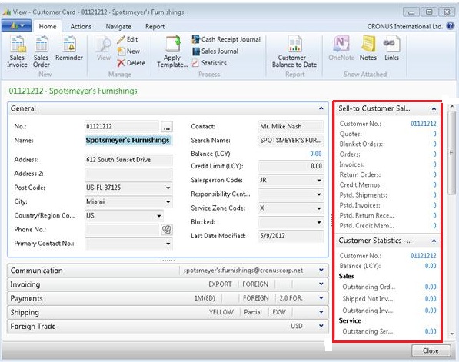Choose Edit in the Manage group
The width and height of the screenshot is (459, 362).
[128, 39]
